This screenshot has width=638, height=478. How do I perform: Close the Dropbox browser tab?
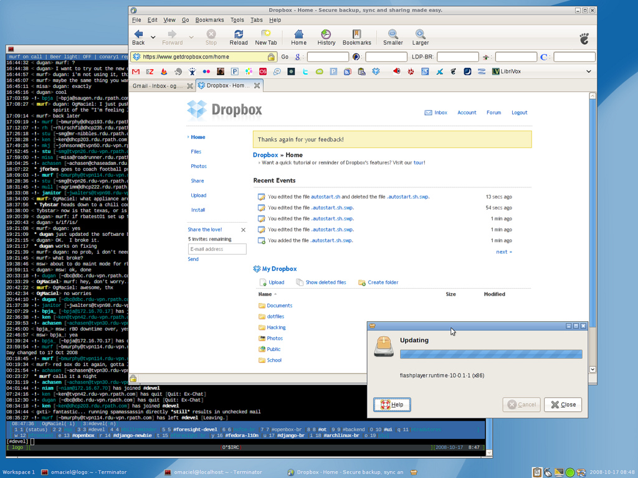[x=257, y=86]
